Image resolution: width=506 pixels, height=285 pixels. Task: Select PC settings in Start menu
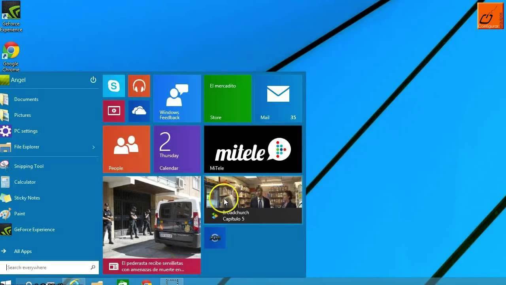26,131
